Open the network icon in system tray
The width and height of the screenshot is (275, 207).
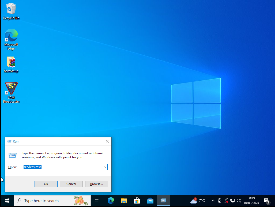tap(232, 201)
